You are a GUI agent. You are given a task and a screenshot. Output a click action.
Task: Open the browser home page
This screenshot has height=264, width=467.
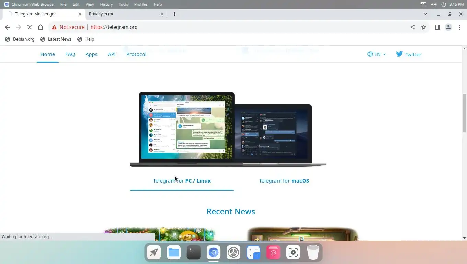[41, 27]
